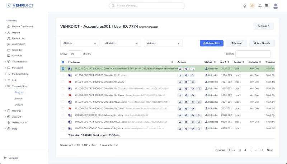This screenshot has height=164, width=287.
Task: Open the apps grid icon
Action: [x=267, y=6]
